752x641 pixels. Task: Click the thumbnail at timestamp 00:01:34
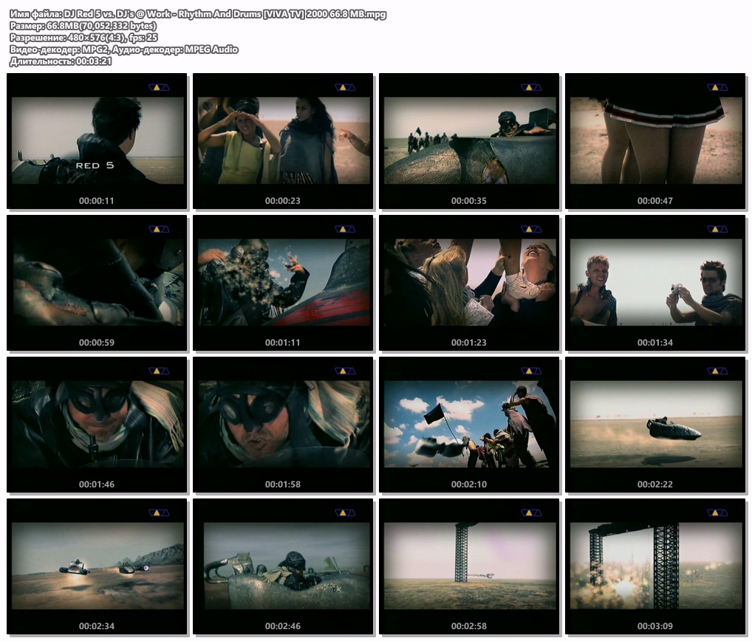[x=655, y=283]
